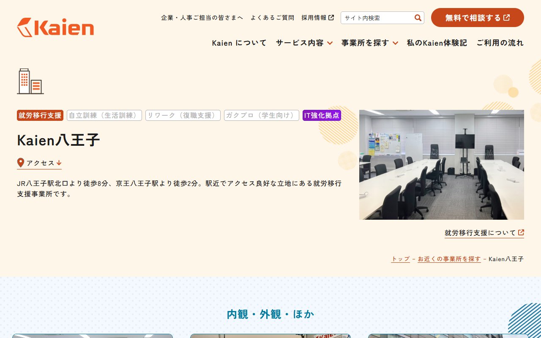541x338 pixels.
Task: Click the お近くの事業所を探す breadcrumb
Action: tap(449, 259)
